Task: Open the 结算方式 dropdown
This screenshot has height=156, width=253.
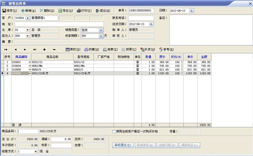Action: point(36,151)
